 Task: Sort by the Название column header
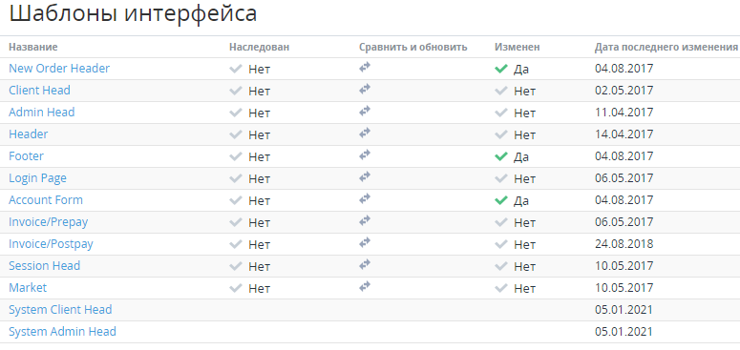(x=33, y=47)
